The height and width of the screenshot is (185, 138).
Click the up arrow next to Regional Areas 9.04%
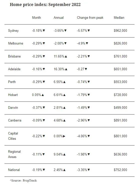point(64,154)
